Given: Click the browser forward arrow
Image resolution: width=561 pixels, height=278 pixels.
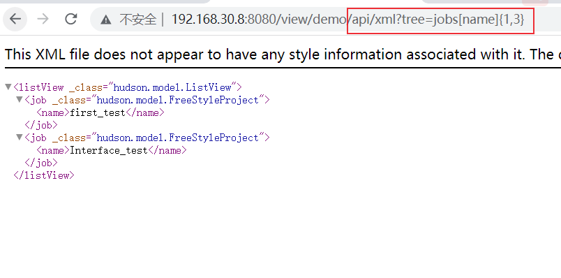Looking at the screenshot, I should [x=43, y=19].
